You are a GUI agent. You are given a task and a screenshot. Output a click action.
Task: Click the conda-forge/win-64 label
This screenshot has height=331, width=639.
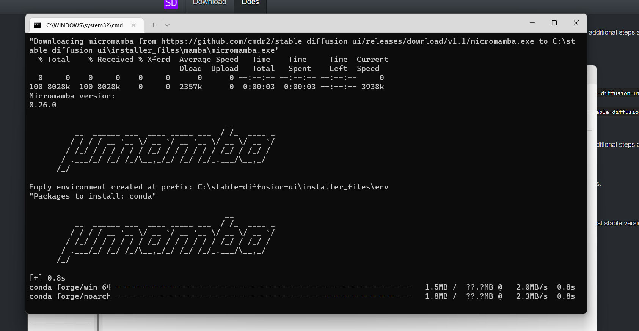coord(70,287)
